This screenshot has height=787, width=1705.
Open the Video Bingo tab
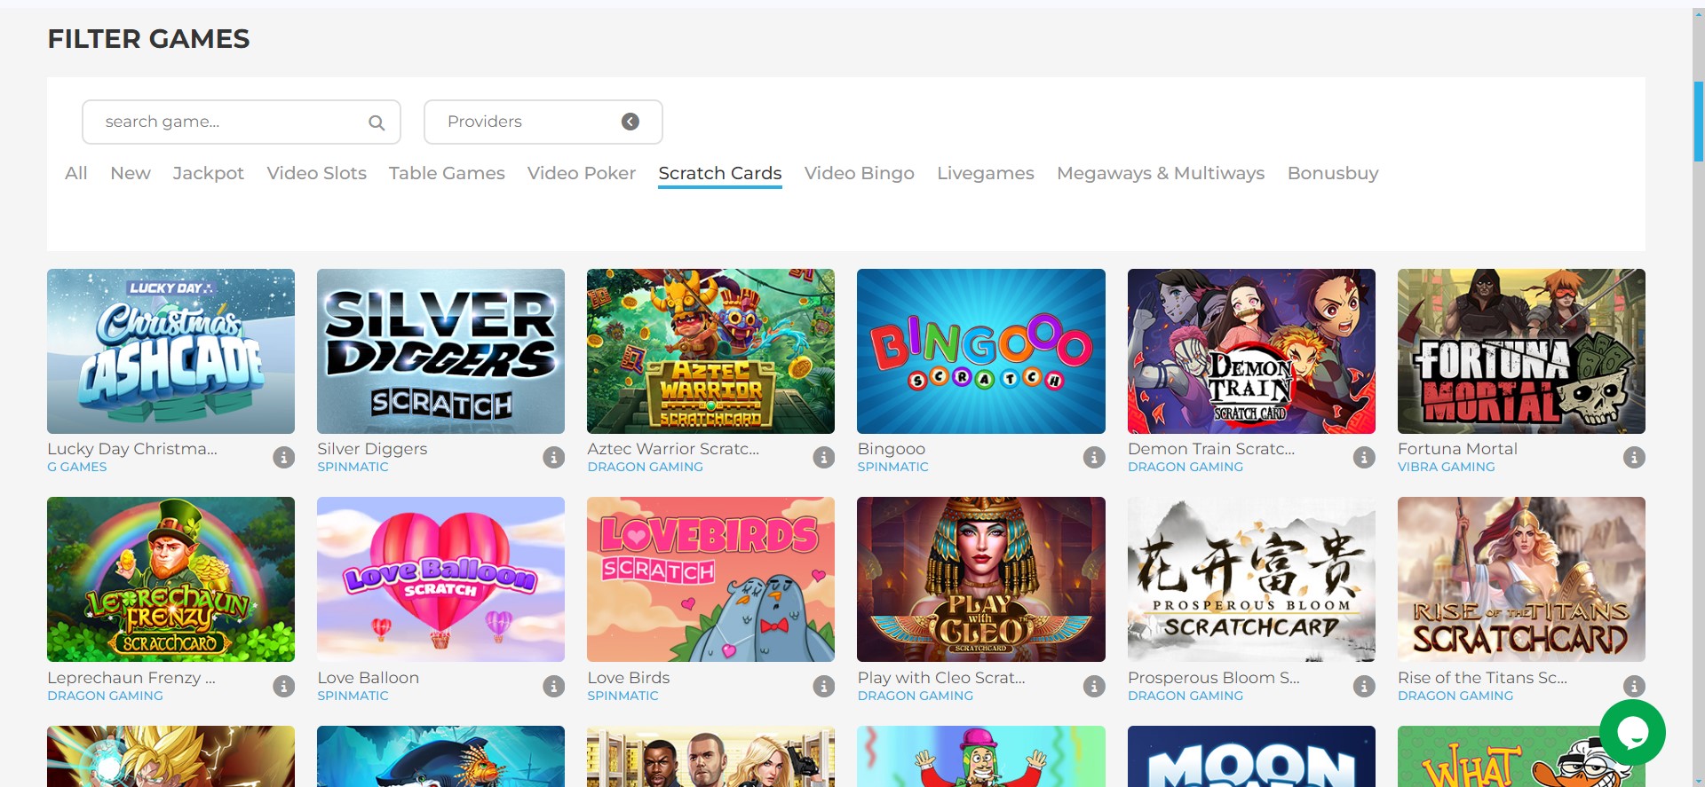[x=860, y=173]
